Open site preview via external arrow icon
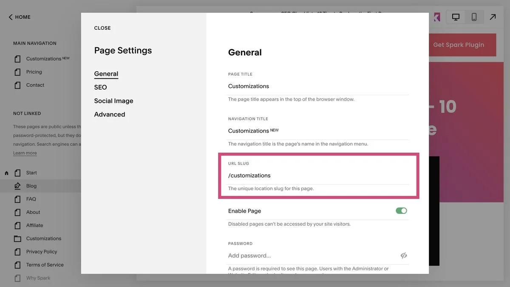 coord(492,16)
